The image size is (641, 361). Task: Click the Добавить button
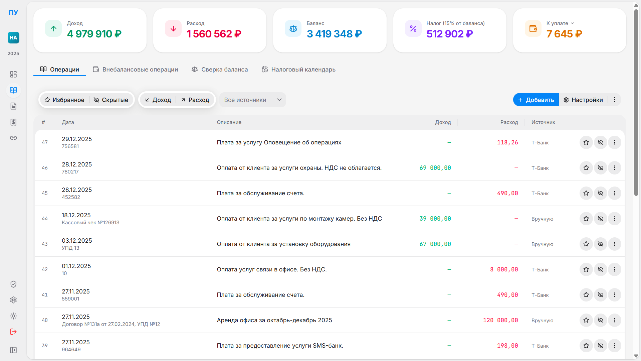[x=536, y=100]
